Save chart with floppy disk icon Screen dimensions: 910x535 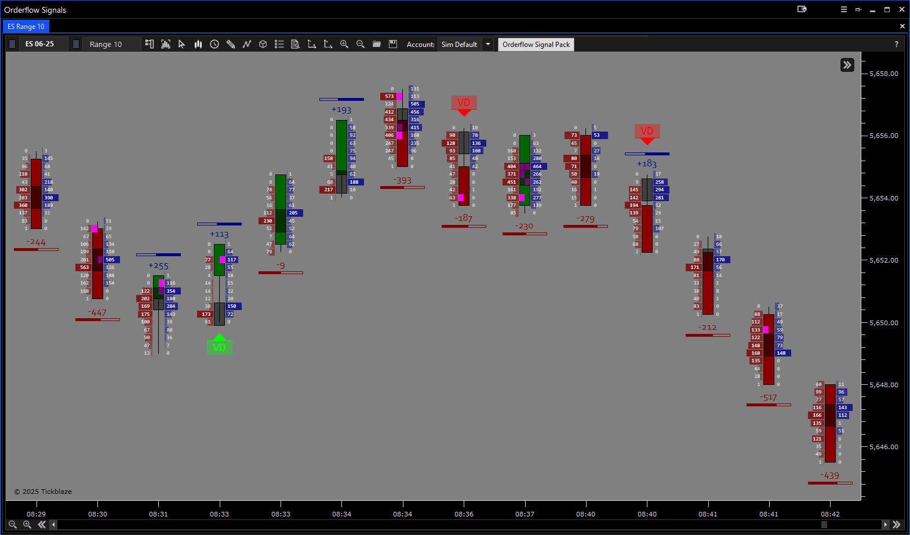(393, 44)
